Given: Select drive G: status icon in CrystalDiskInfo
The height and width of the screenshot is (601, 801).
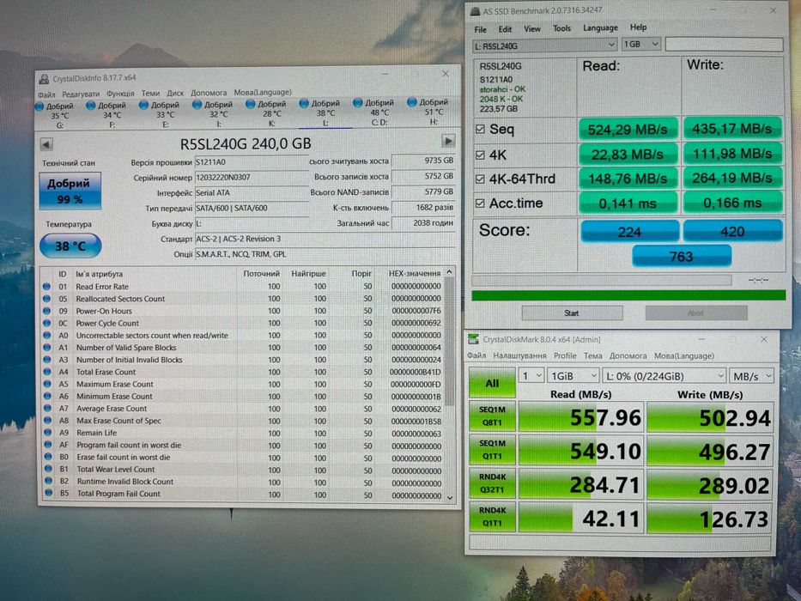Looking at the screenshot, I should coord(39,106).
